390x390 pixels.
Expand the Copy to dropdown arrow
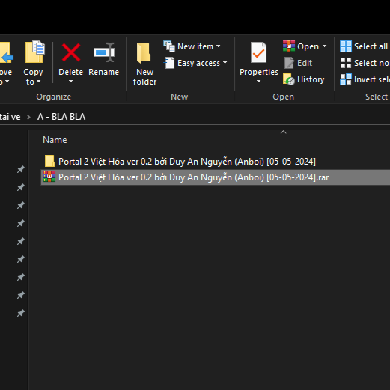[x=38, y=82]
